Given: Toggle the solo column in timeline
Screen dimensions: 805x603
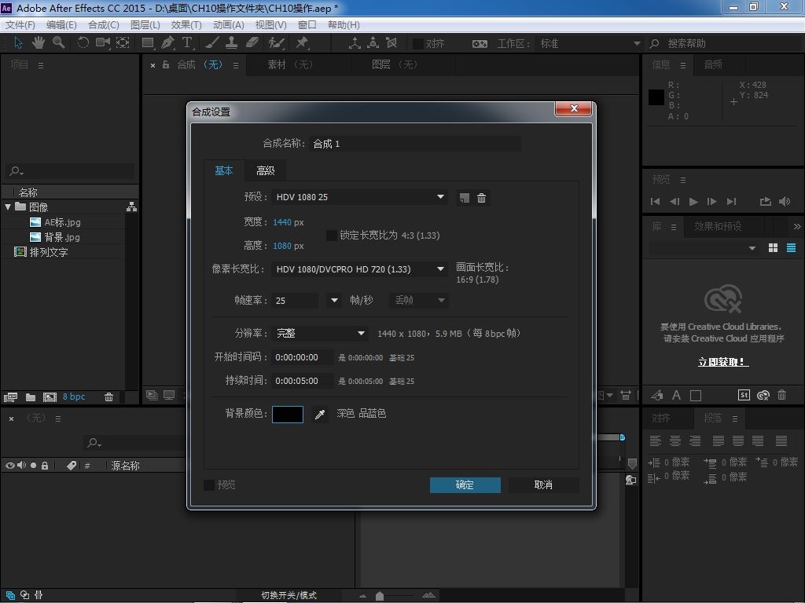Looking at the screenshot, I should point(33,466).
